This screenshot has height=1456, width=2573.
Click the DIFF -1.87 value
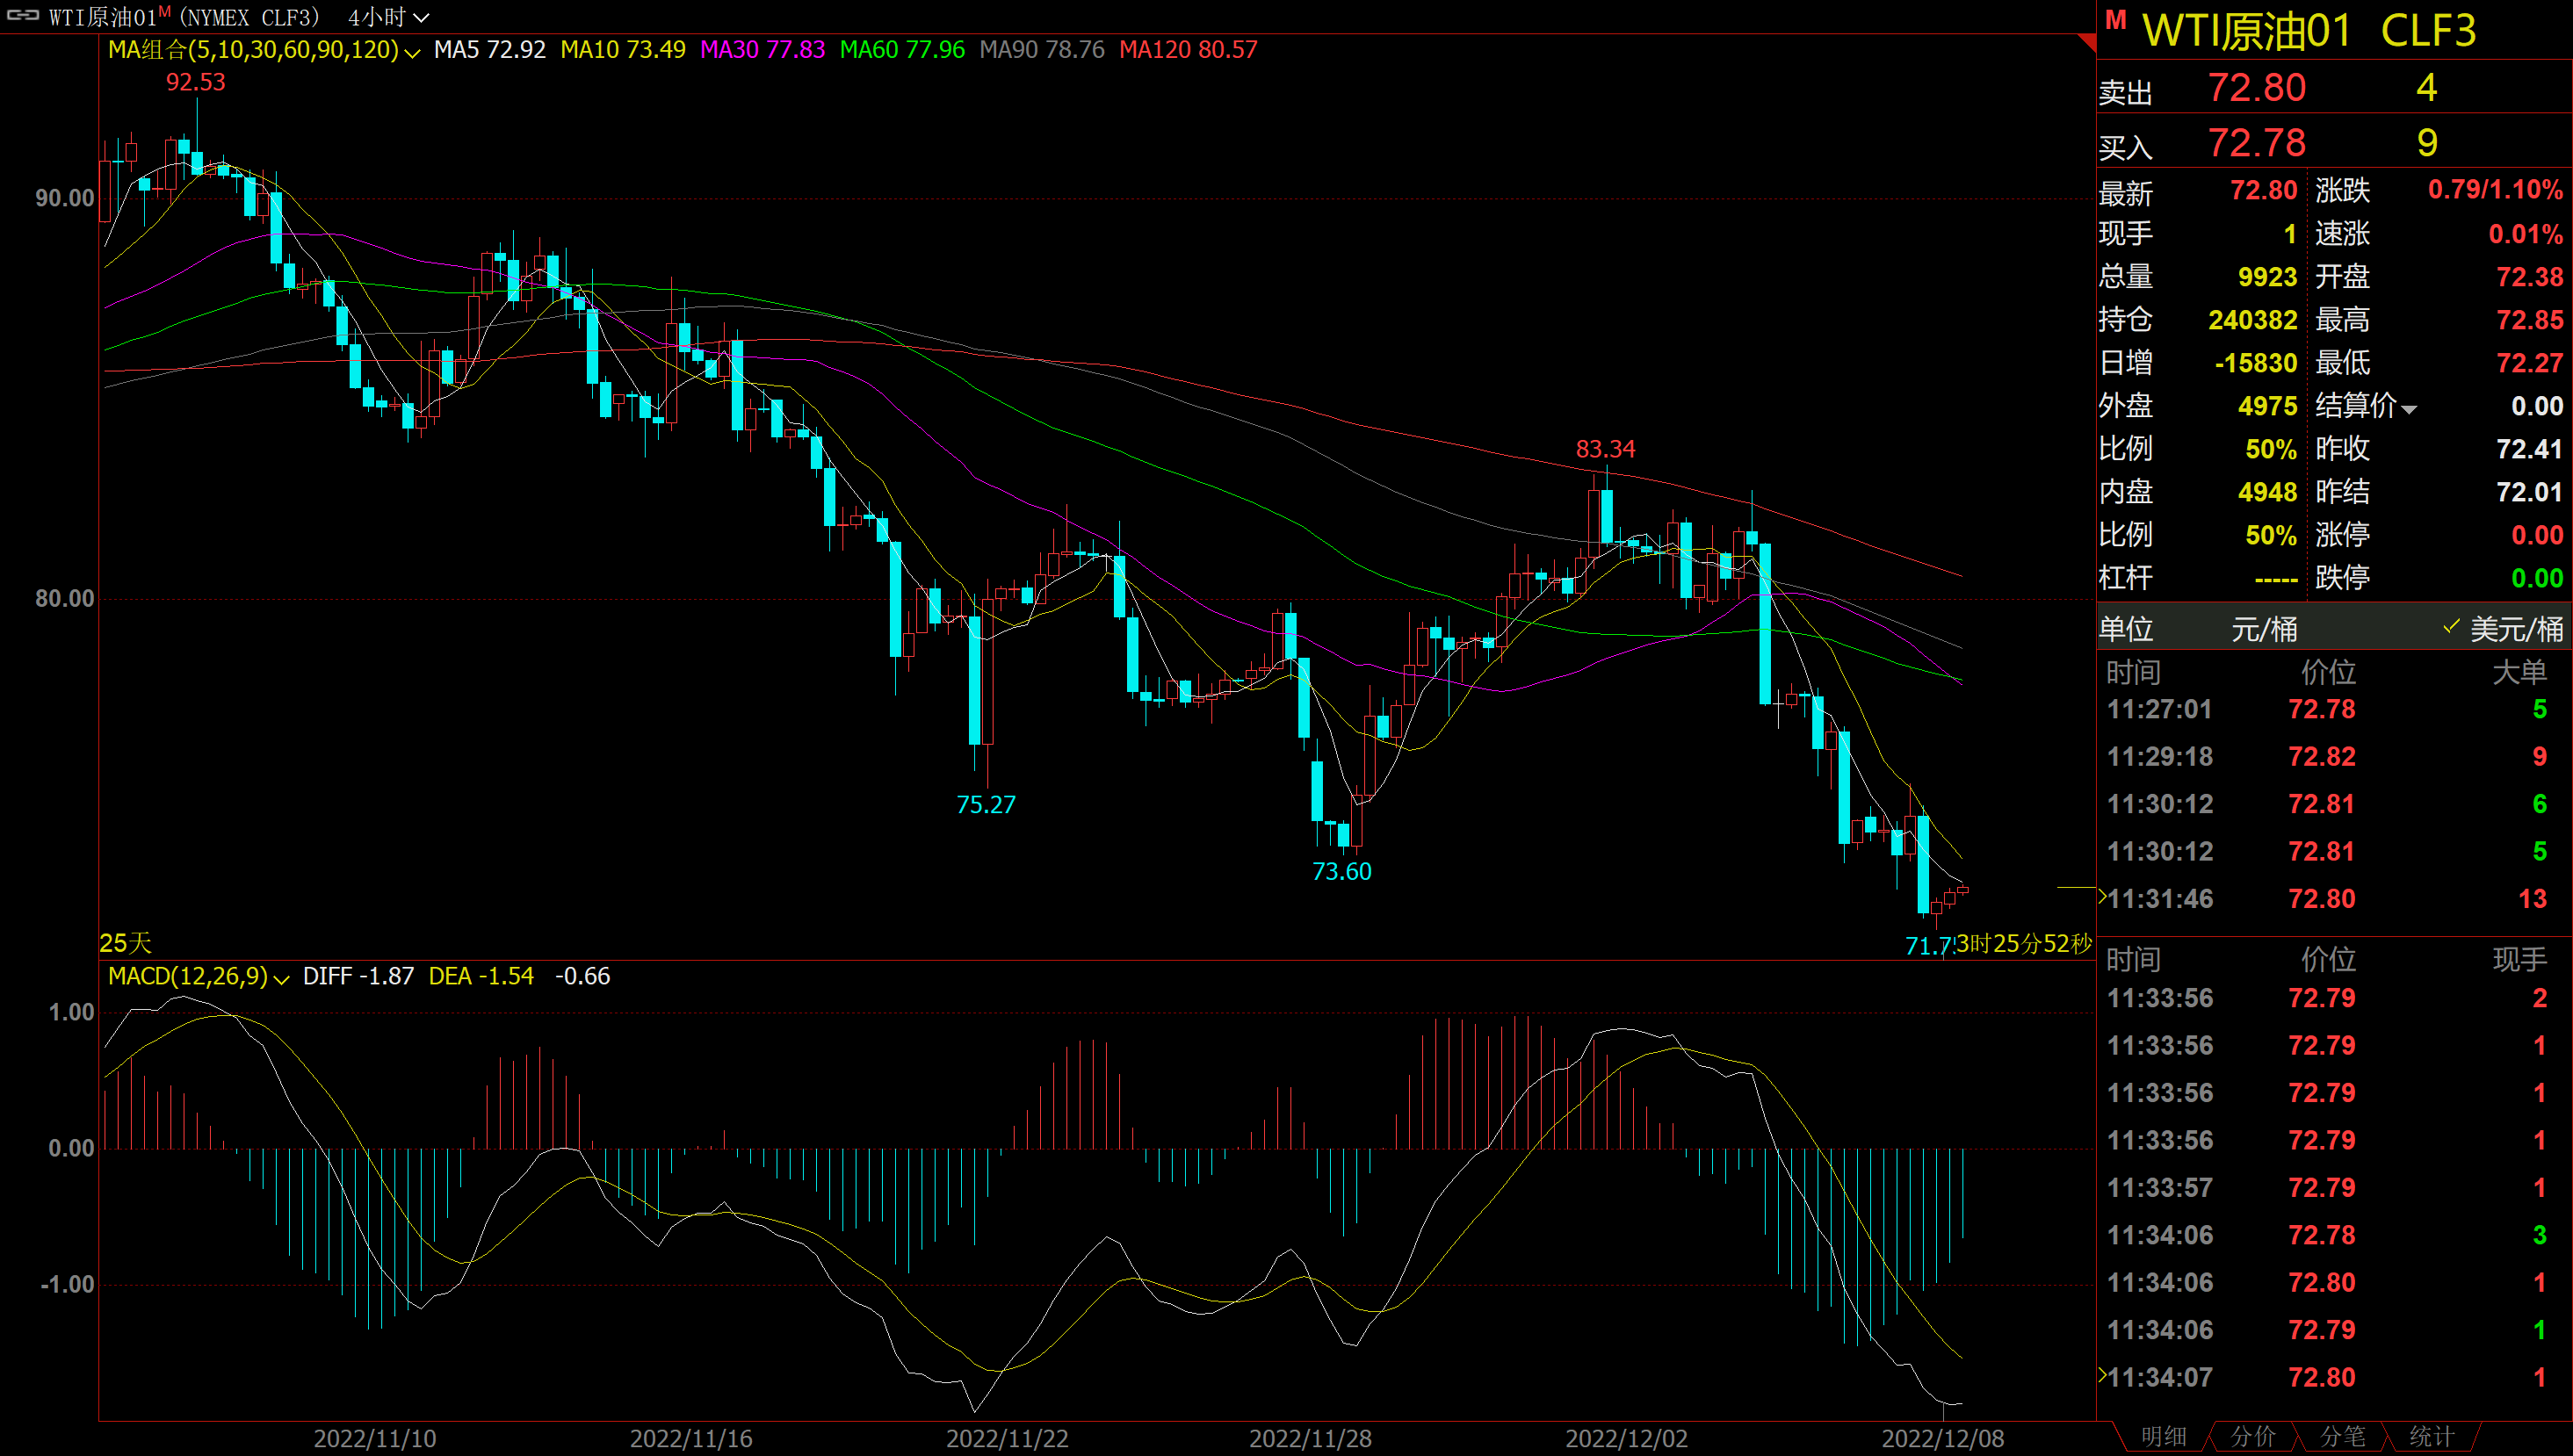point(358,976)
